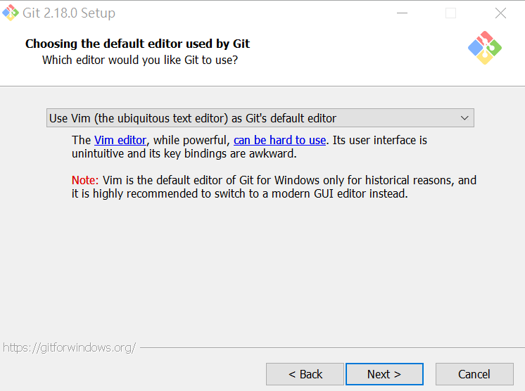Close the Git 2.18.0 Setup window
Viewport: 525px width, 391px height.
coord(500,13)
